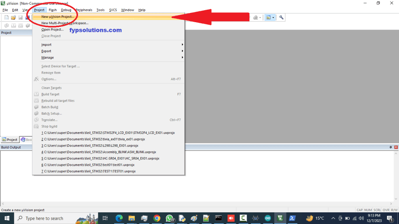Start a debug session with the debug icon

[x=255, y=17]
